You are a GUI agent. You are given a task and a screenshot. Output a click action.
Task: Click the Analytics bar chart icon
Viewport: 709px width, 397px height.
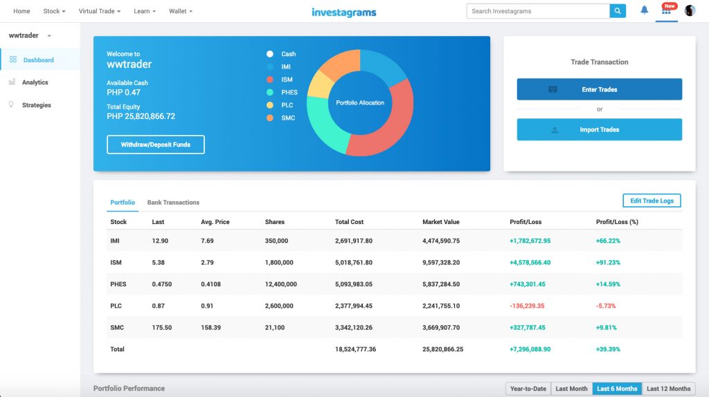12,82
